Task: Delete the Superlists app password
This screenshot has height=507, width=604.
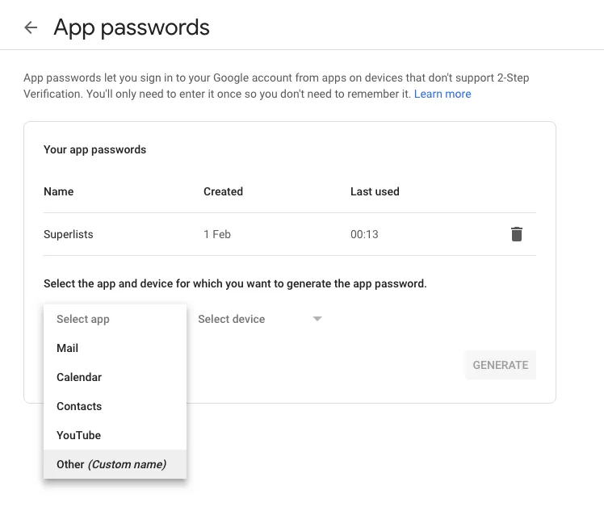Action: [517, 234]
